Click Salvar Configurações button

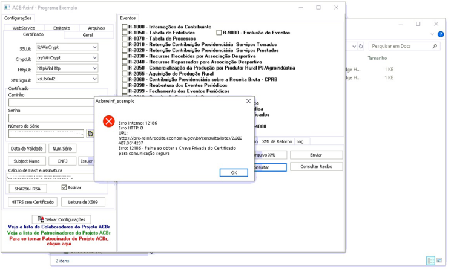click(61, 219)
